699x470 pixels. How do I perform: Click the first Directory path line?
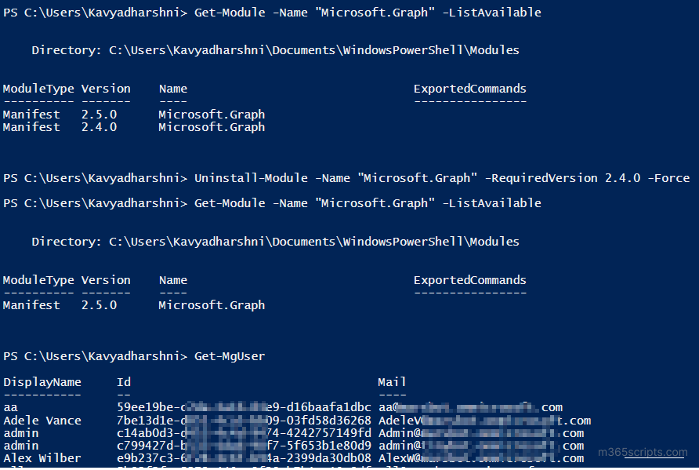(276, 50)
